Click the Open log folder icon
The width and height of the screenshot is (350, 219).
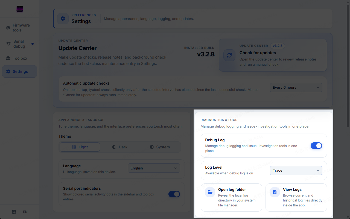210,192
